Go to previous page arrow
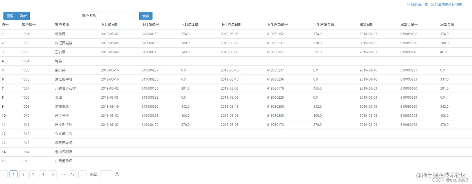 coord(4,174)
